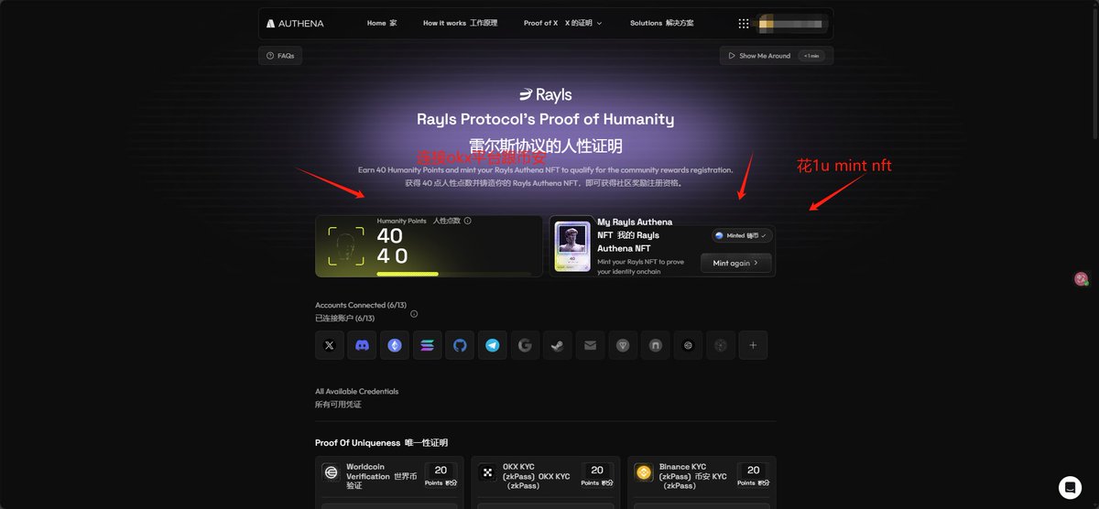The image size is (1099, 509).
Task: Click the gray 'n' account icon
Action: click(655, 345)
